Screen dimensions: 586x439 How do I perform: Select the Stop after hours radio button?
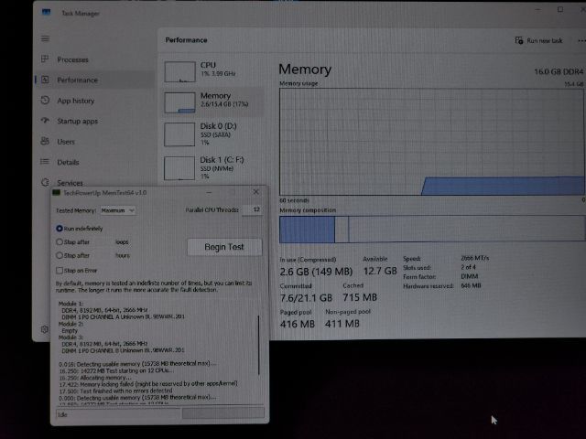(59, 255)
